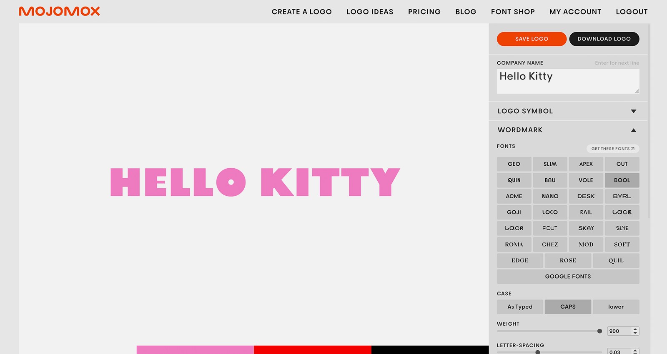Click the HELLO KITTY logo preview
This screenshot has width=667, height=354.
coord(255,182)
